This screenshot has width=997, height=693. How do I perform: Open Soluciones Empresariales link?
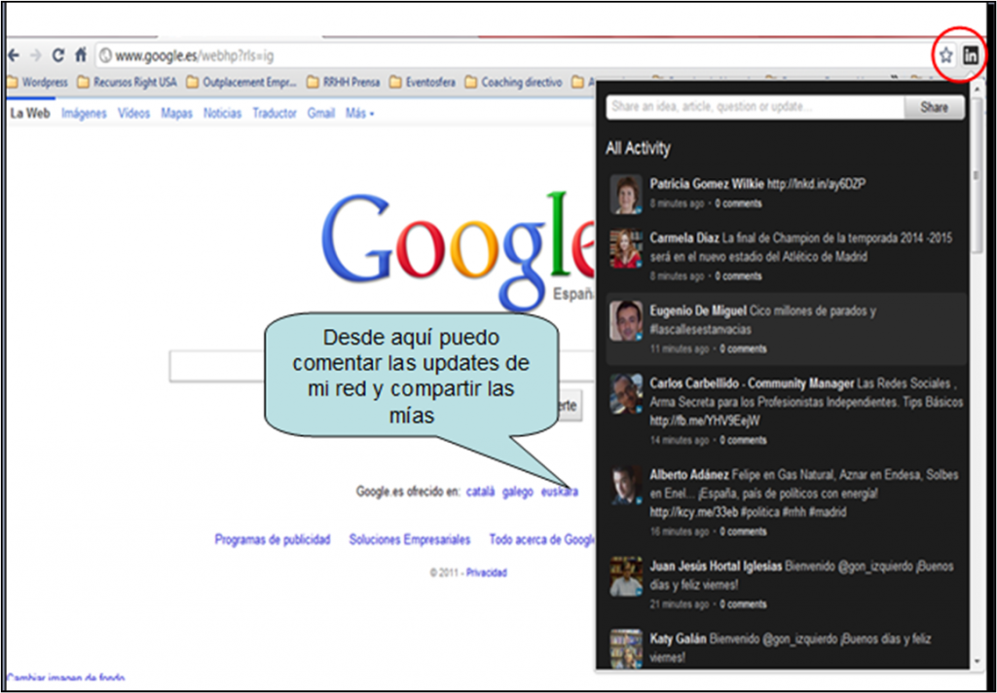point(410,540)
